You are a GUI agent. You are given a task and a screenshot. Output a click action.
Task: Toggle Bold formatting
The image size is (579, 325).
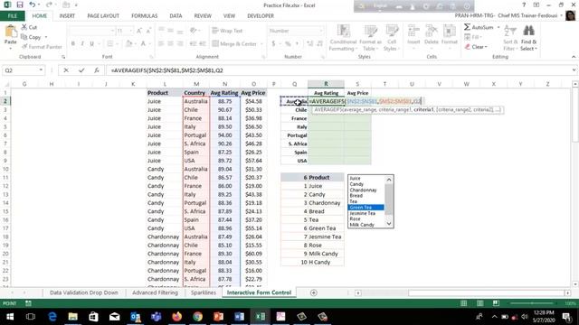pyautogui.click(x=73, y=44)
